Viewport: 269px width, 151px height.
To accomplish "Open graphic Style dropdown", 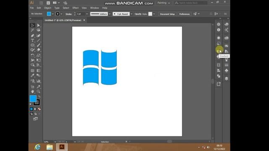I will tap(154, 14).
